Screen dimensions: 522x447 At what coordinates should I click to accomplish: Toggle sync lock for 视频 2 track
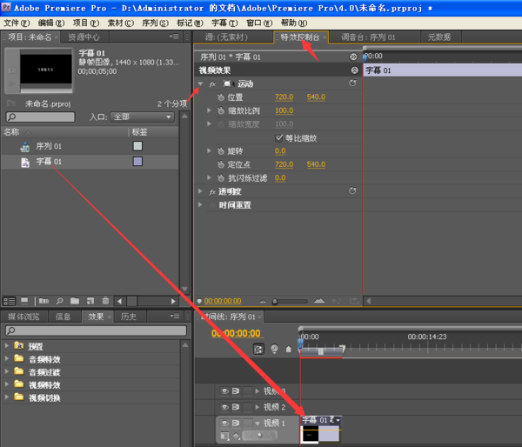pyautogui.click(x=236, y=407)
